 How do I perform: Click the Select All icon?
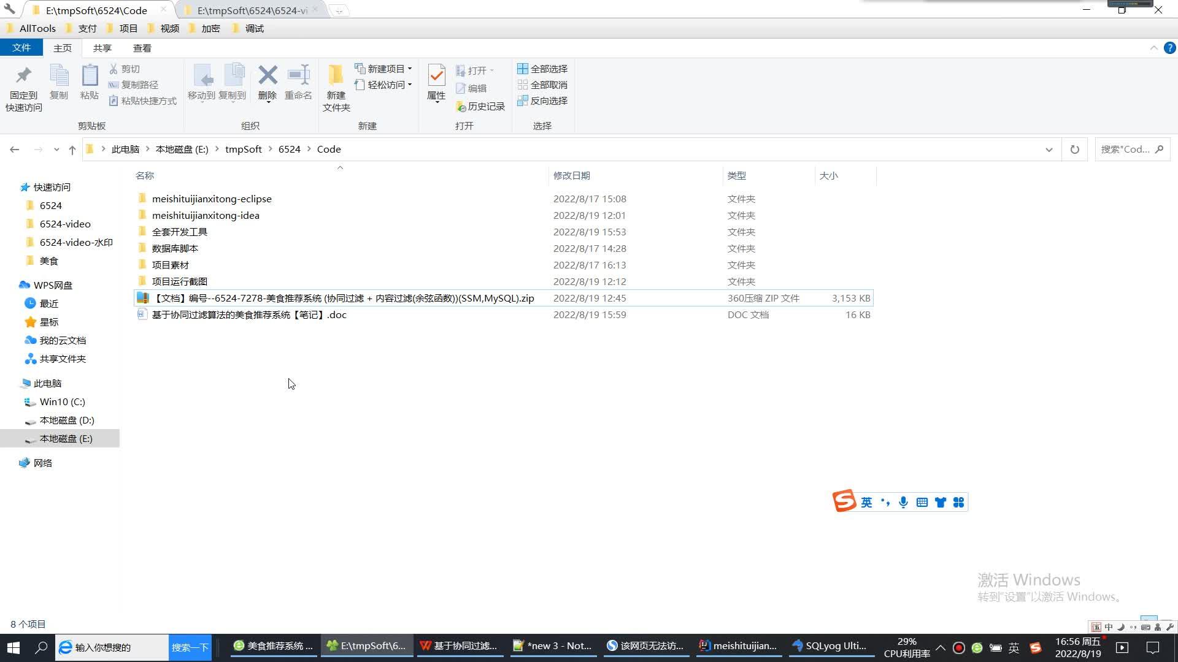(x=523, y=69)
